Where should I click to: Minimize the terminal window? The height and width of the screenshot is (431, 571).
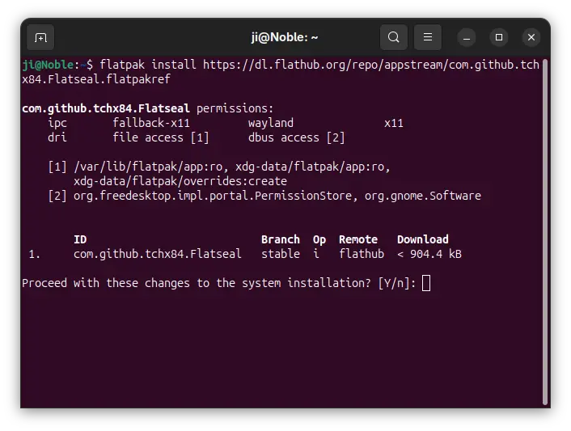467,37
